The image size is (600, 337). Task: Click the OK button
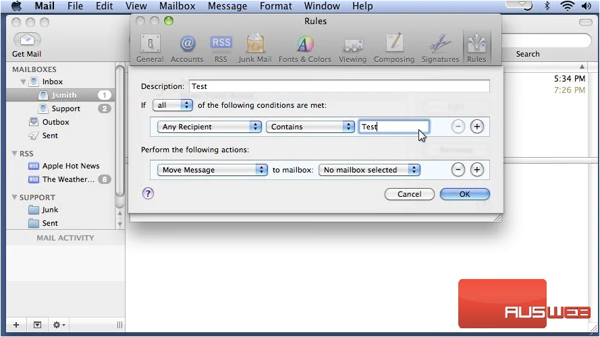pos(464,194)
